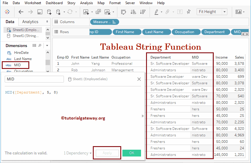Image resolution: width=251 pixels, height=163 pixels.
Task: Open the clear sheet dropdown arrow
Action: point(113,12)
